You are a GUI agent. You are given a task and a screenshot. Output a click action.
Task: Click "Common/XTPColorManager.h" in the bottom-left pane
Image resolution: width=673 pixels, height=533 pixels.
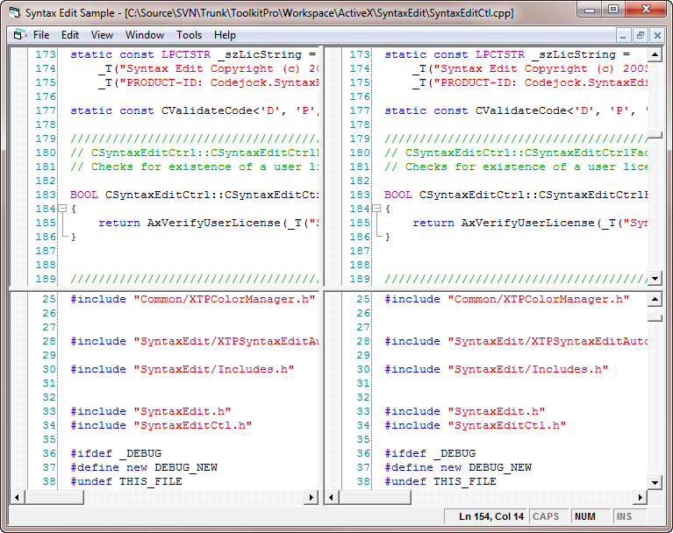(x=225, y=299)
